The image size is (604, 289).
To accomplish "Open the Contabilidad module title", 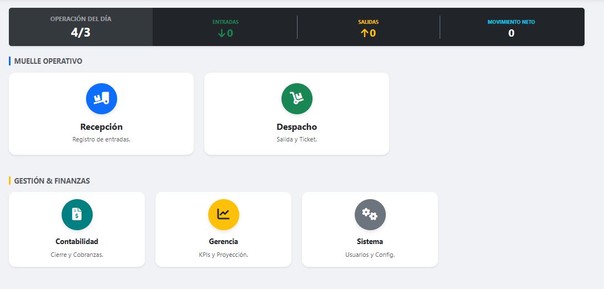I will [77, 242].
